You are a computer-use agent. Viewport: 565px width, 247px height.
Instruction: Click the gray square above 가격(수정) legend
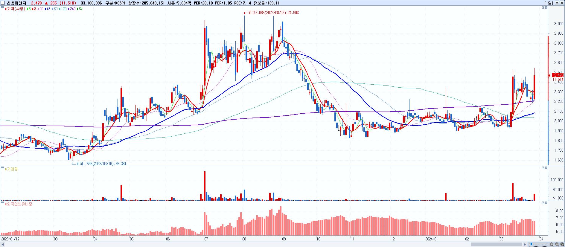2,7
